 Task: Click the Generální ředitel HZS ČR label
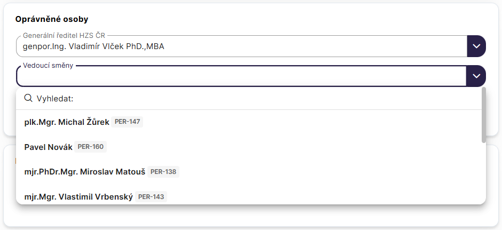(63, 35)
